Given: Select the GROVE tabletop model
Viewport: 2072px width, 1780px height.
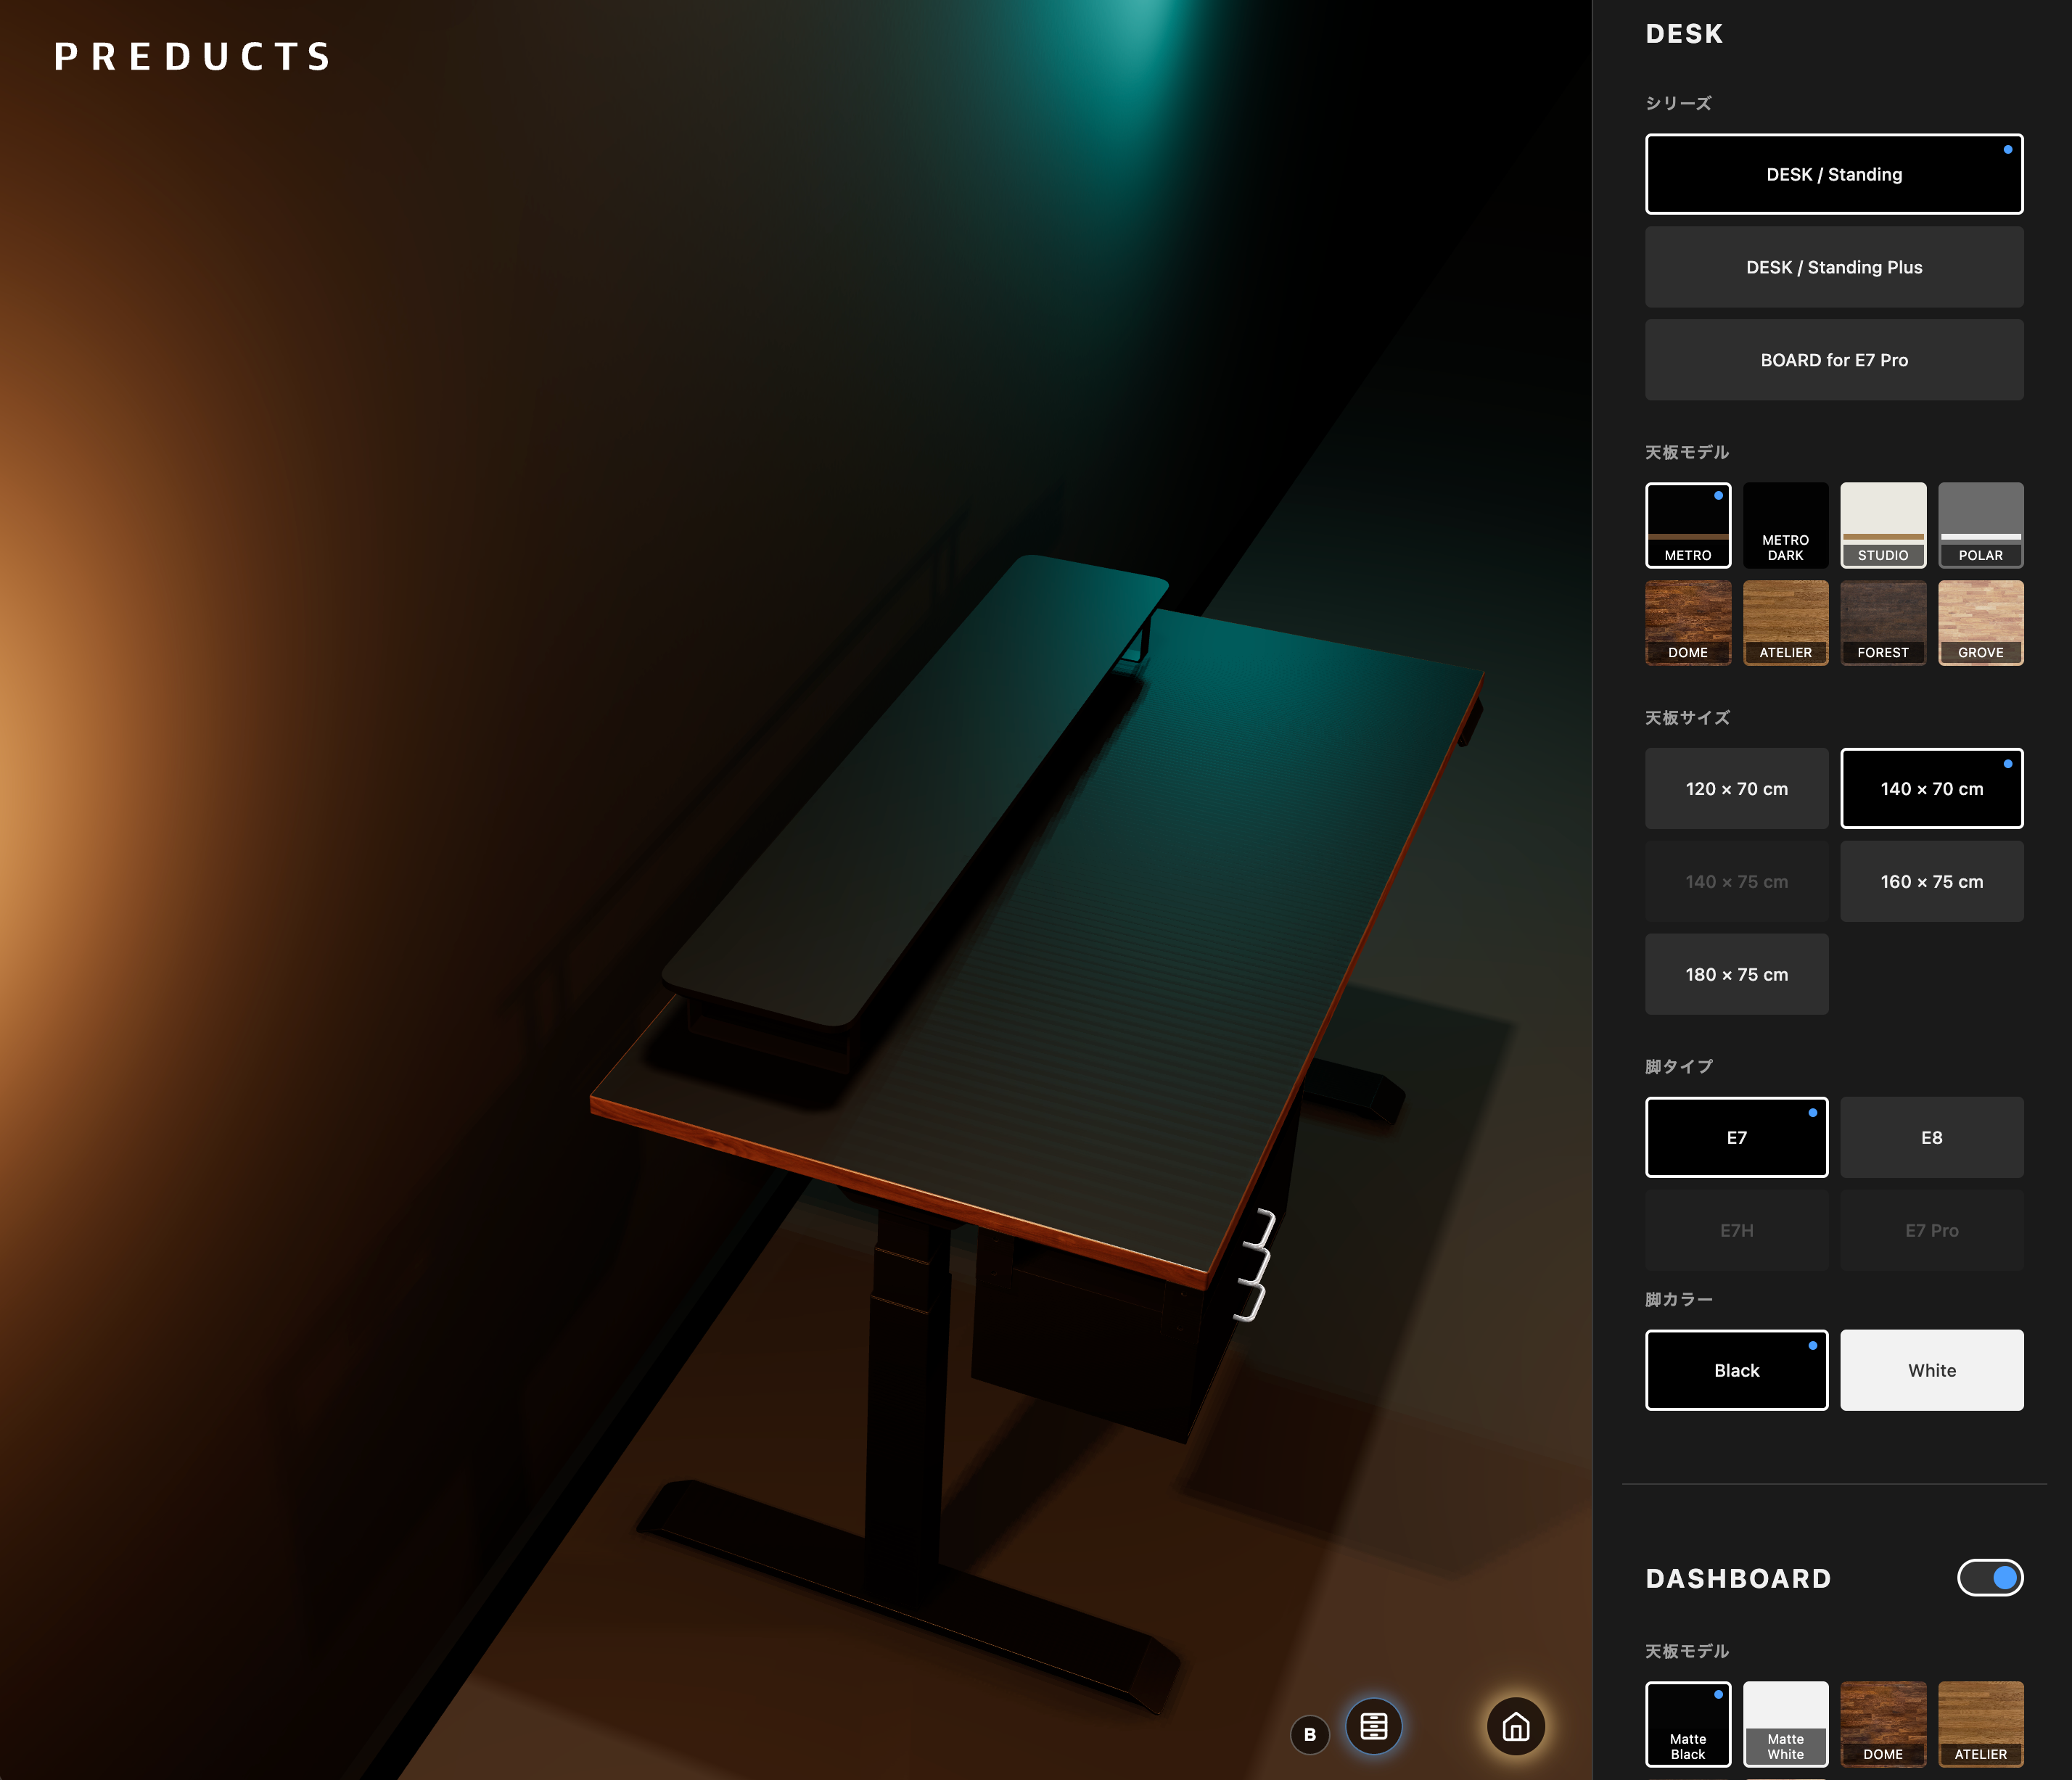Looking at the screenshot, I should 1980,622.
